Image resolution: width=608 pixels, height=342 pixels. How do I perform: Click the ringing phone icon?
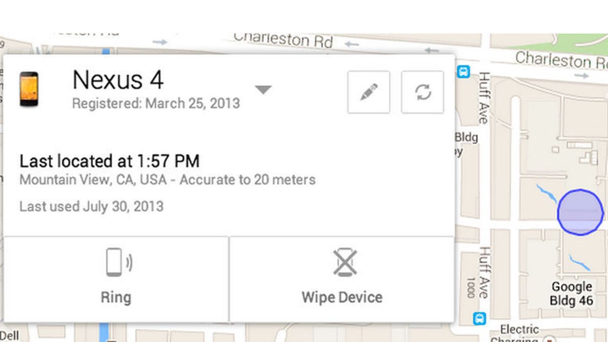coord(119,262)
